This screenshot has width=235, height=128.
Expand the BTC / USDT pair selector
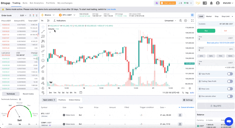coord(67,15)
